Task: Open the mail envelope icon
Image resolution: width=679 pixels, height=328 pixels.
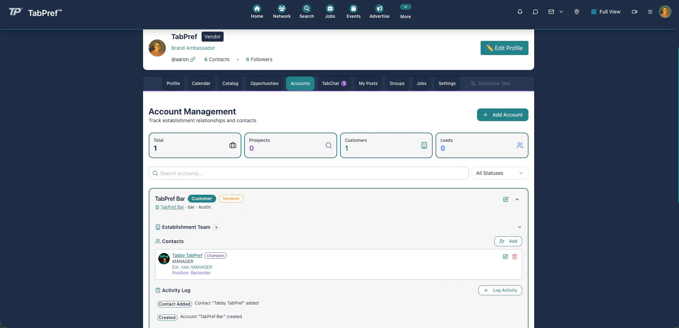Action: coord(551,12)
